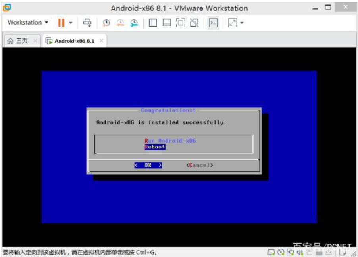Click the sound card status icon

click(300, 252)
